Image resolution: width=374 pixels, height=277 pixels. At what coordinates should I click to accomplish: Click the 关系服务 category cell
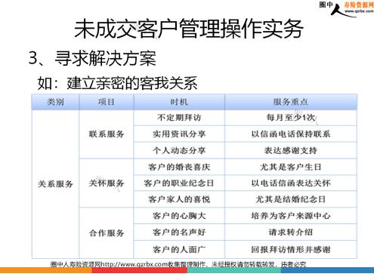pyautogui.click(x=55, y=184)
